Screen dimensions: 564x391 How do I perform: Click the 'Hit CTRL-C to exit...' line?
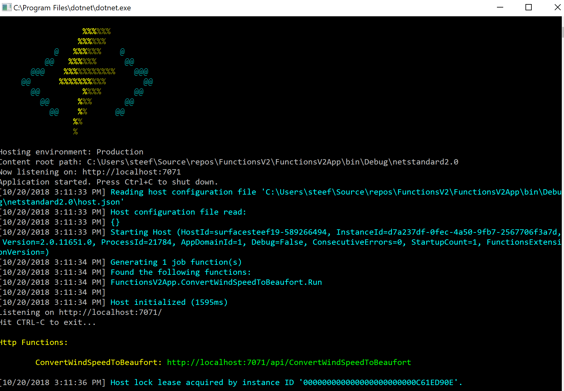click(x=48, y=322)
